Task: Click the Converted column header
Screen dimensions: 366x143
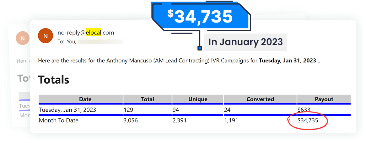Action: click(260, 99)
